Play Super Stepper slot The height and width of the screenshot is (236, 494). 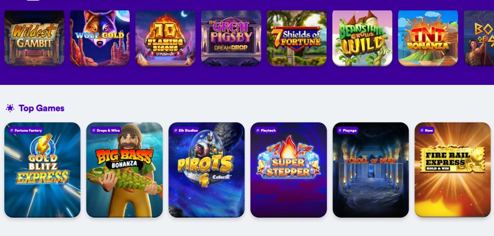coord(288,170)
